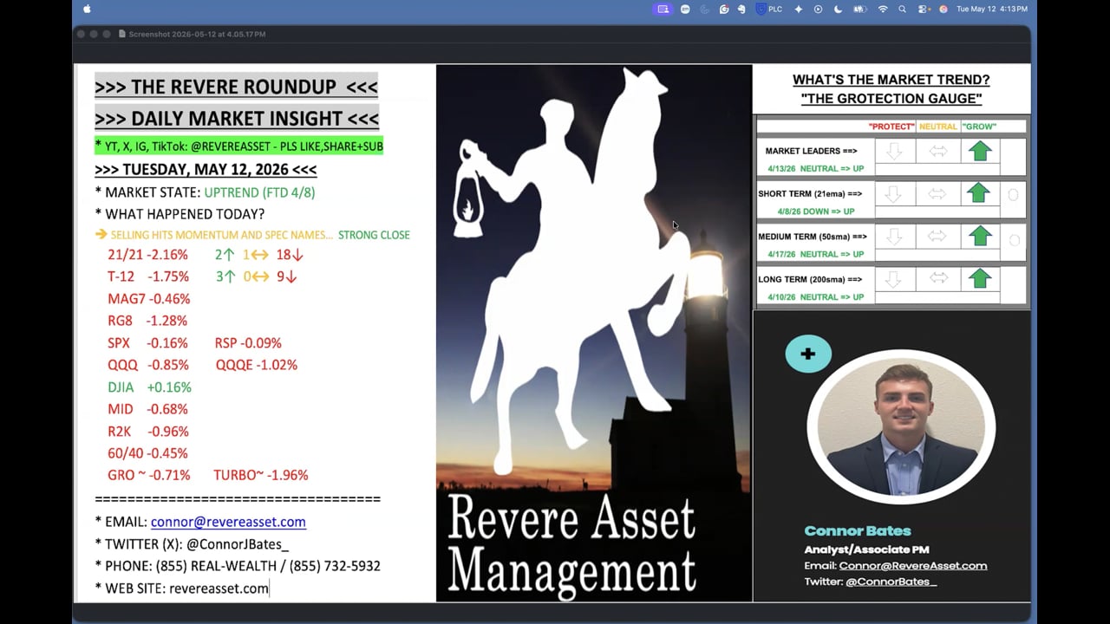Click the T-12 -1.75% value
The width and height of the screenshot is (1110, 624).
click(x=148, y=276)
